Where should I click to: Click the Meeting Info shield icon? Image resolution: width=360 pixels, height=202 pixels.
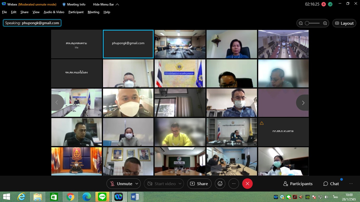pyautogui.click(x=64, y=4)
